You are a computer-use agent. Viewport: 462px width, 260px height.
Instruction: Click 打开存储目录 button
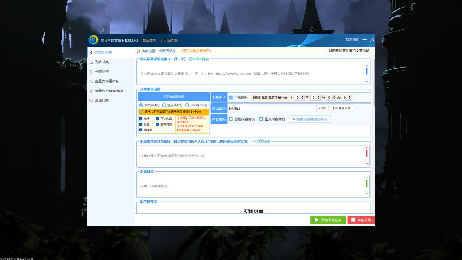[x=342, y=108]
